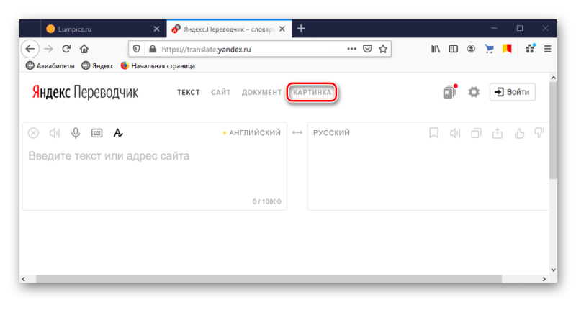Show the on-screen keyboard
This screenshot has width=576, height=315.
[x=97, y=133]
